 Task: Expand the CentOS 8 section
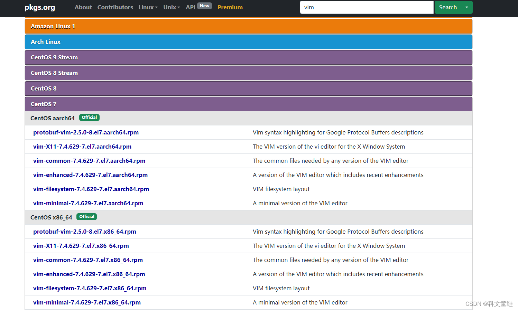249,88
